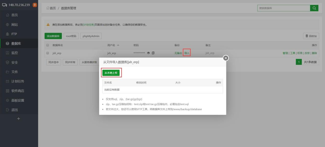Click 文件名 column header in dialog

[108, 83]
